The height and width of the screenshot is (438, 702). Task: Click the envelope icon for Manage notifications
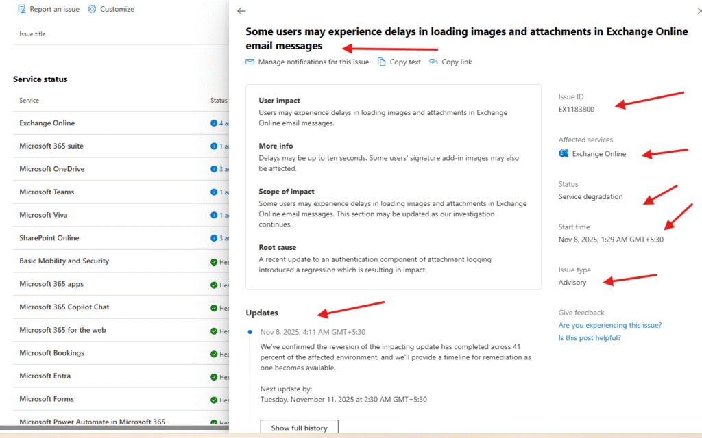click(x=250, y=62)
